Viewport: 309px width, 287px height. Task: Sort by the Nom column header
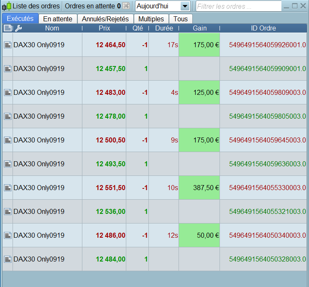(52, 28)
